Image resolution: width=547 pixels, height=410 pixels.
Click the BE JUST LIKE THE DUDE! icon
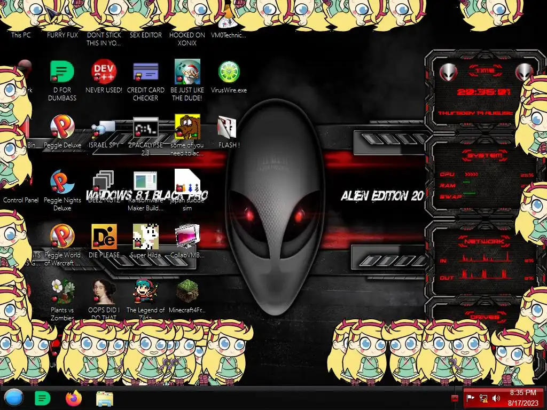187,72
